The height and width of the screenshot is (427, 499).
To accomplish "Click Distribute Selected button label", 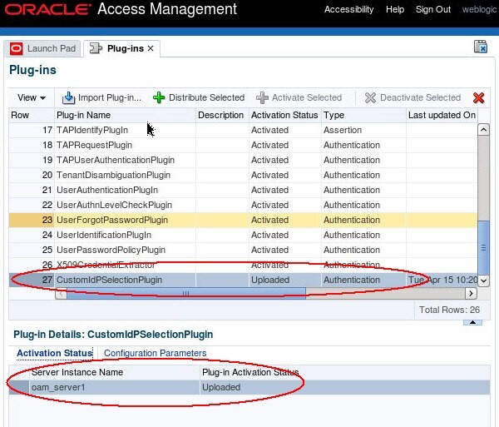I will pyautogui.click(x=206, y=97).
